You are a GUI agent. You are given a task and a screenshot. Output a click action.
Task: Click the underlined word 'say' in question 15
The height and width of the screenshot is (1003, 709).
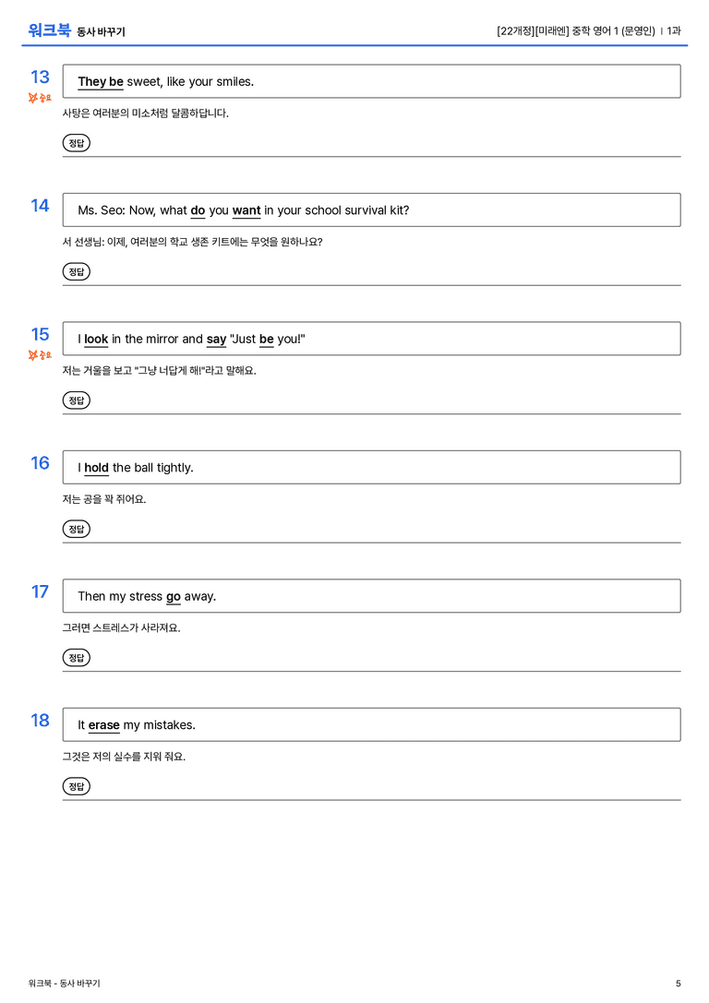pyautogui.click(x=216, y=340)
